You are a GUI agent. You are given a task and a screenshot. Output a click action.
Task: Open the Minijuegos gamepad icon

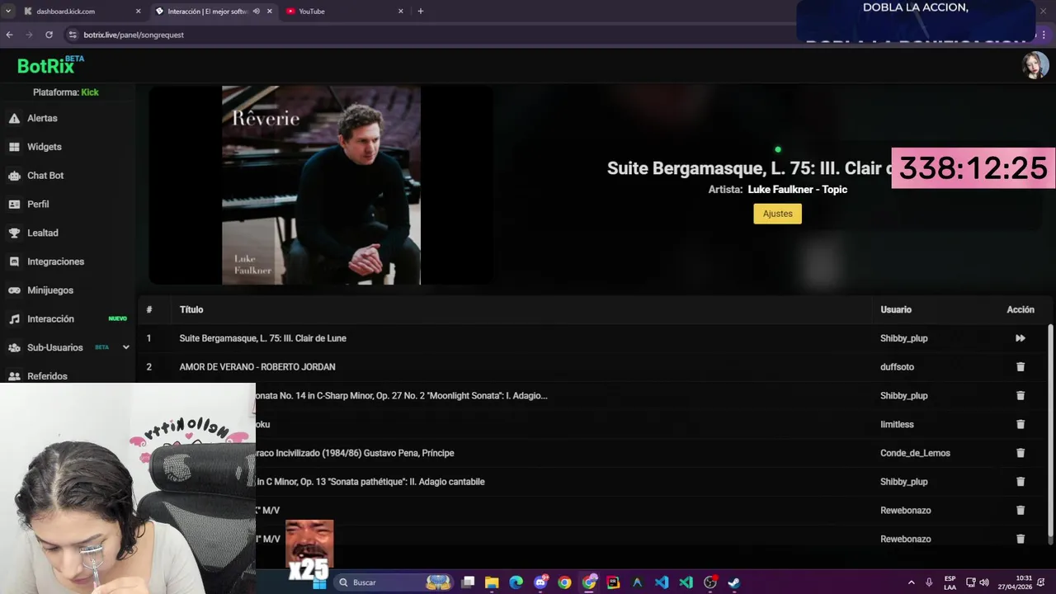[14, 290]
